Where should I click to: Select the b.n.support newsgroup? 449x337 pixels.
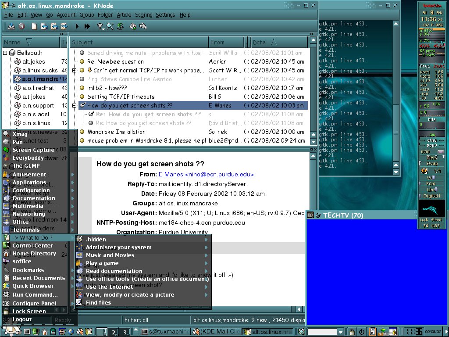pyautogui.click(x=38, y=105)
